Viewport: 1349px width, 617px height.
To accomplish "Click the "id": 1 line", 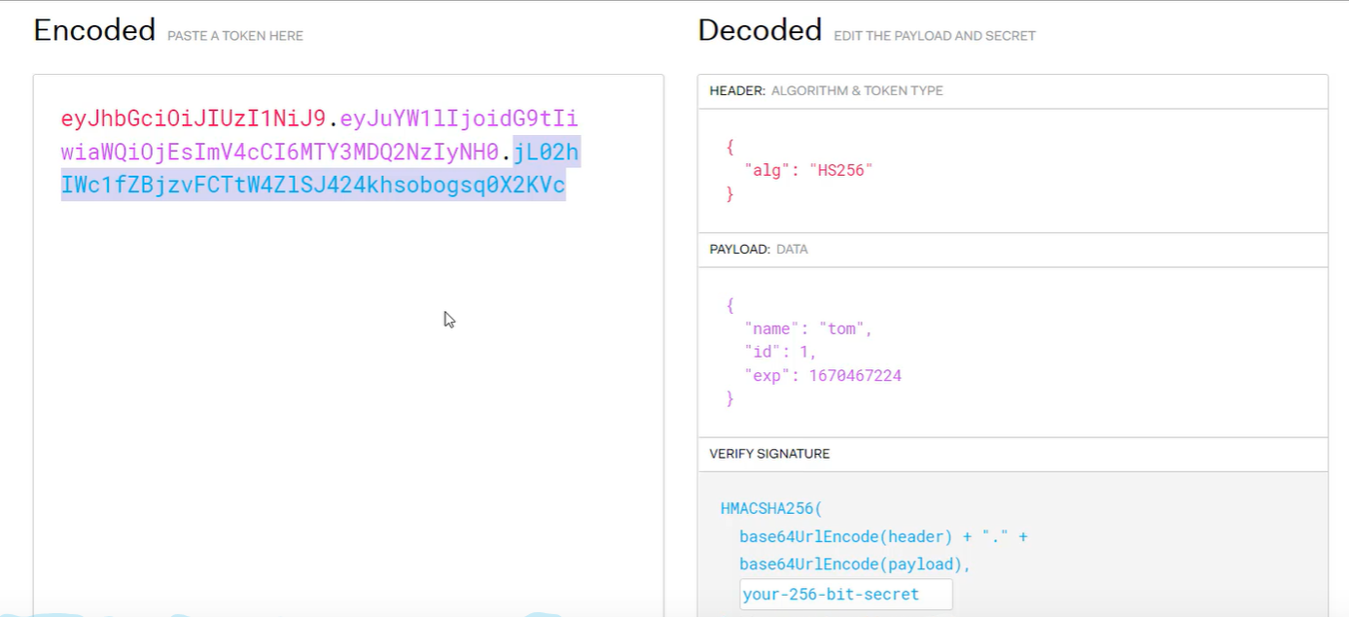I will (780, 352).
